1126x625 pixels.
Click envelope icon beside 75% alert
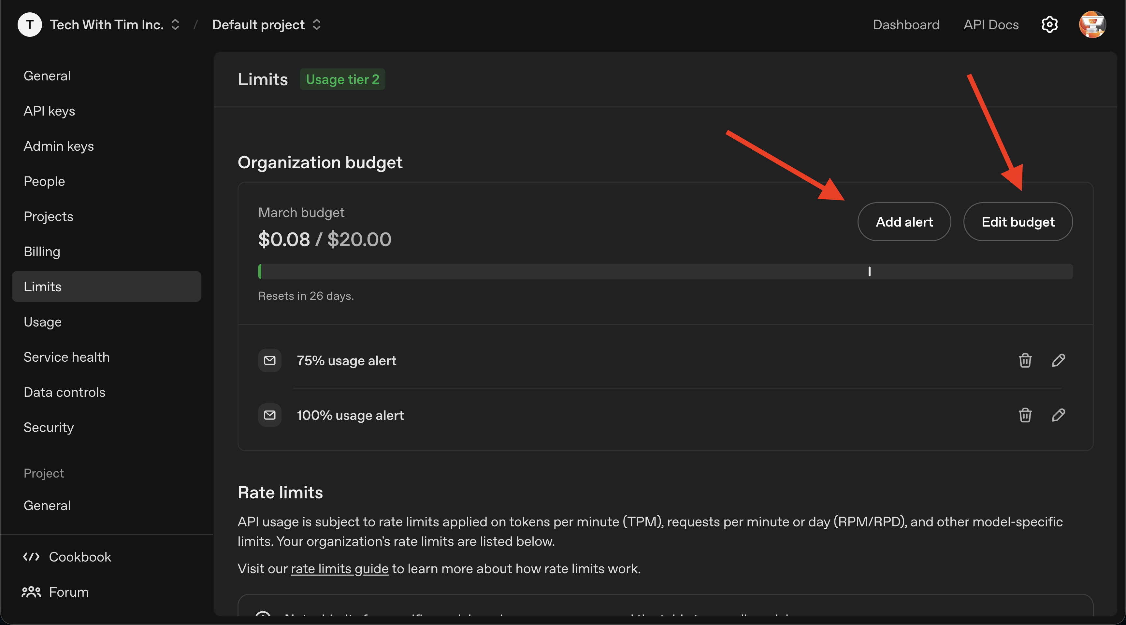coord(270,360)
